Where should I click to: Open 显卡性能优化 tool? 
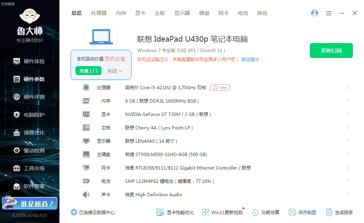point(175,212)
